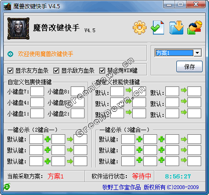
Task: Click the green IE icon at bottom-left
Action: pos(7,187)
